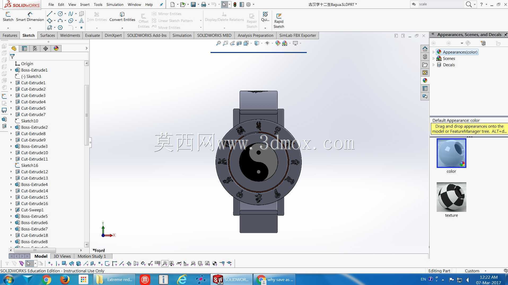The image size is (508, 285).
Task: Open the Insert menu
Action: pyautogui.click(x=85, y=5)
